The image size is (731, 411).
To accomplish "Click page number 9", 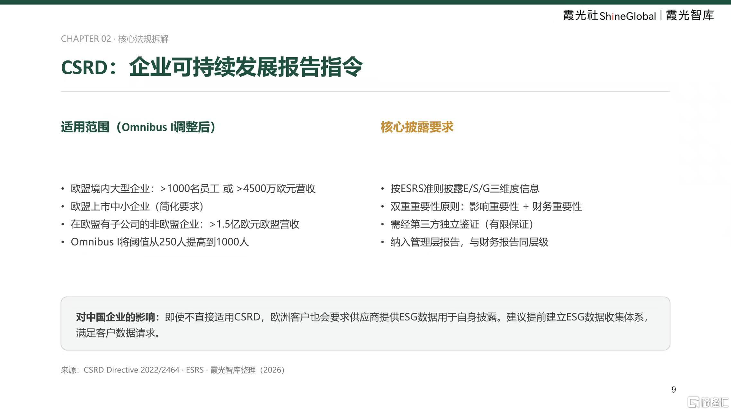I will [673, 389].
